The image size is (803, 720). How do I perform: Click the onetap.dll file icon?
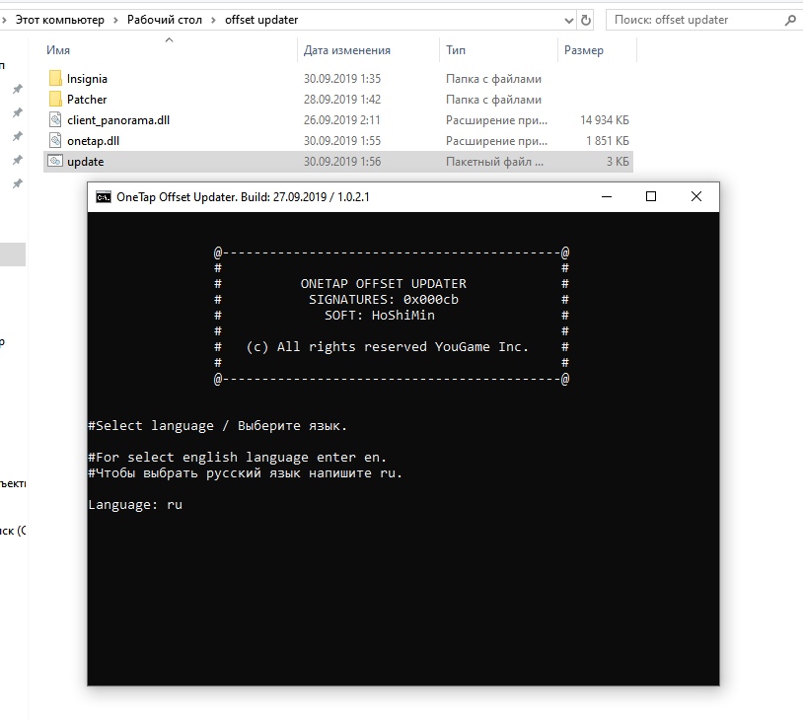tap(55, 140)
